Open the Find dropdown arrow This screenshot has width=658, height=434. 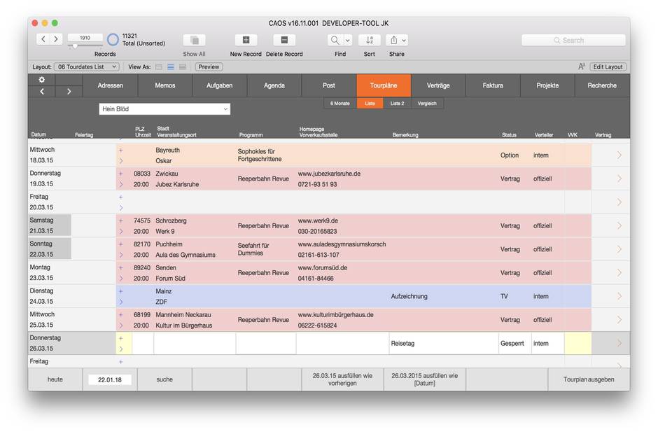tap(348, 41)
